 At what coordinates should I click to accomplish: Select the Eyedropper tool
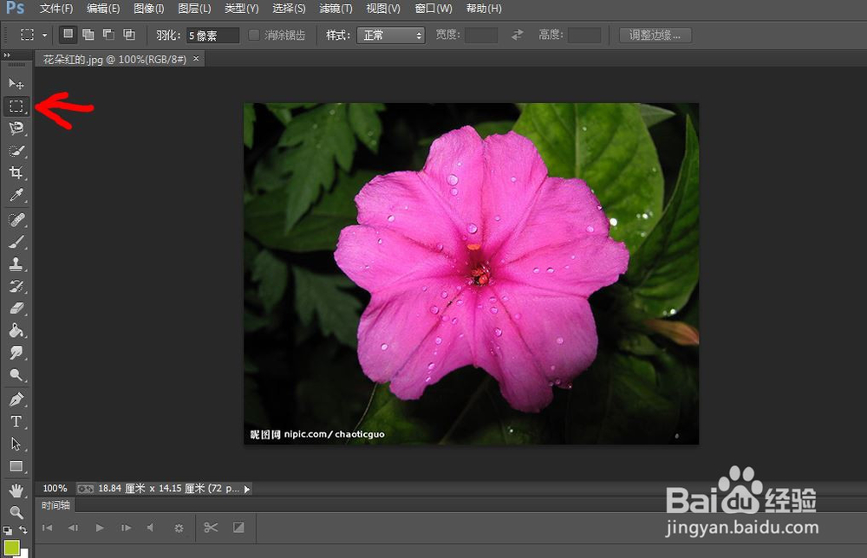pyautogui.click(x=16, y=195)
